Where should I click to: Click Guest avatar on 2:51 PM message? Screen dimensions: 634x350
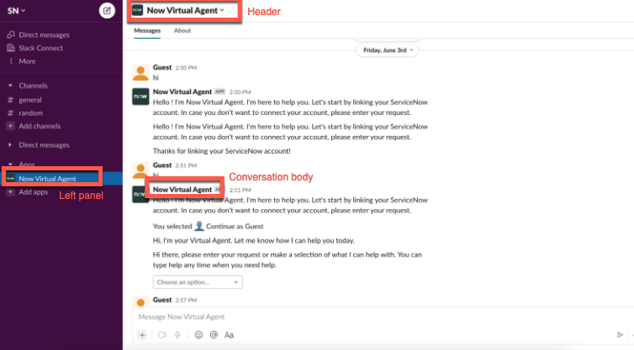[140, 170]
